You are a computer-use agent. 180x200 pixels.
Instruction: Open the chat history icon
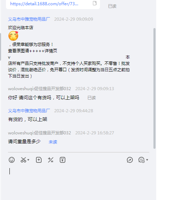[142, 160]
